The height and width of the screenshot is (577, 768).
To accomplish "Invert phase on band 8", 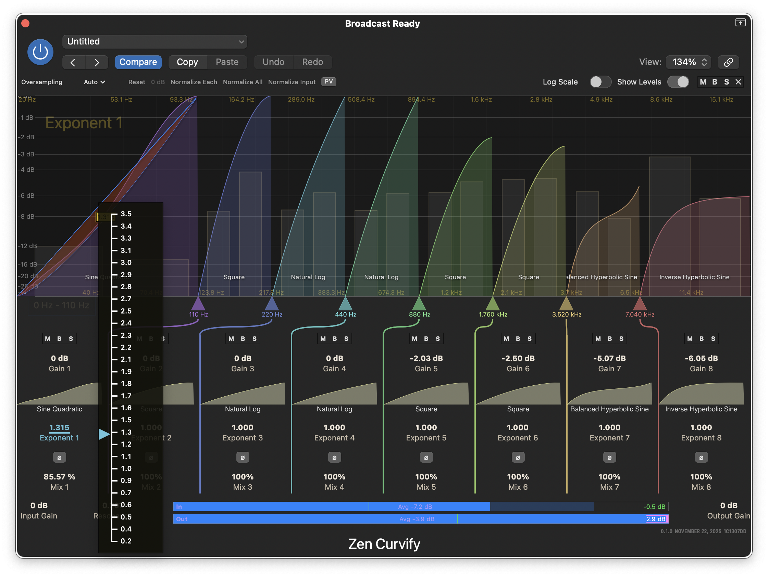I will 701,458.
